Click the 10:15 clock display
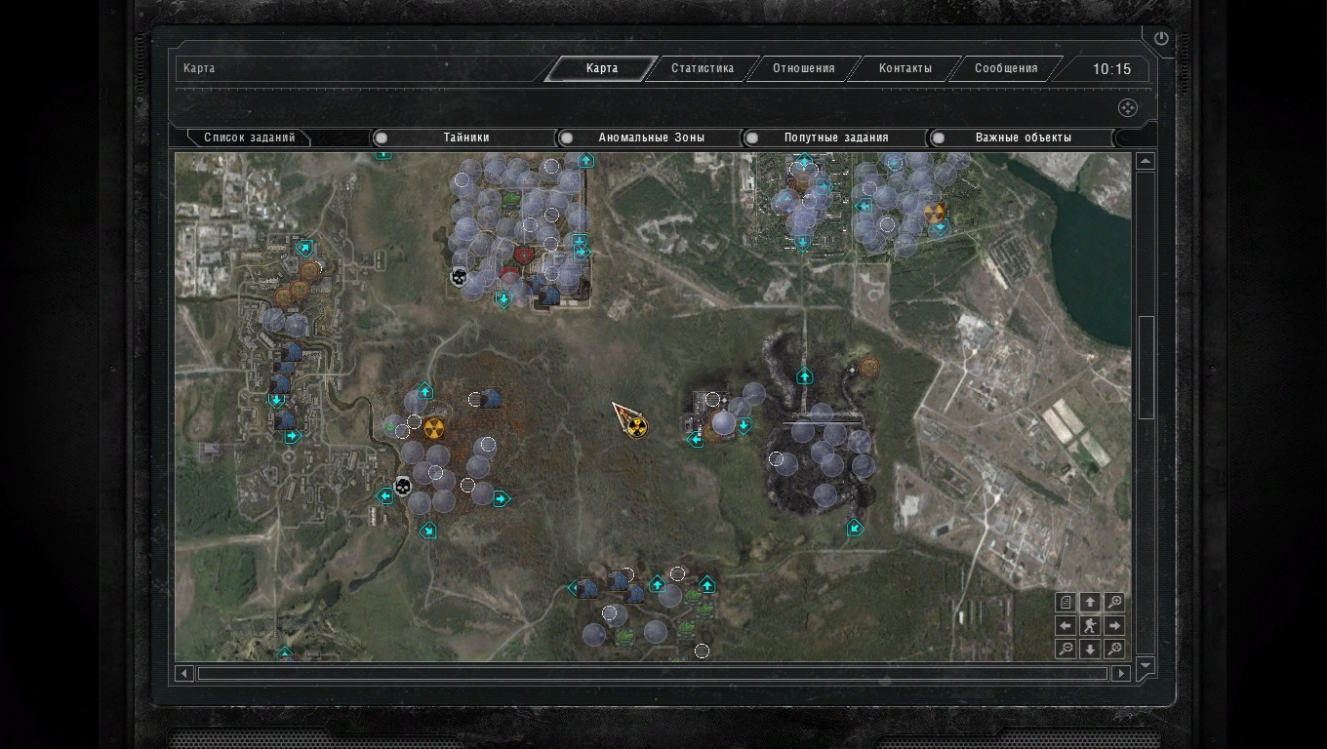Image resolution: width=1327 pixels, height=749 pixels. point(1111,69)
